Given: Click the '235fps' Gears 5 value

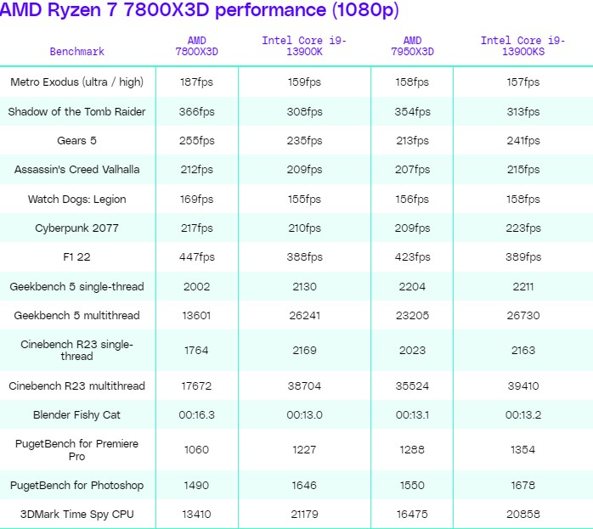Looking at the screenshot, I should point(304,141).
